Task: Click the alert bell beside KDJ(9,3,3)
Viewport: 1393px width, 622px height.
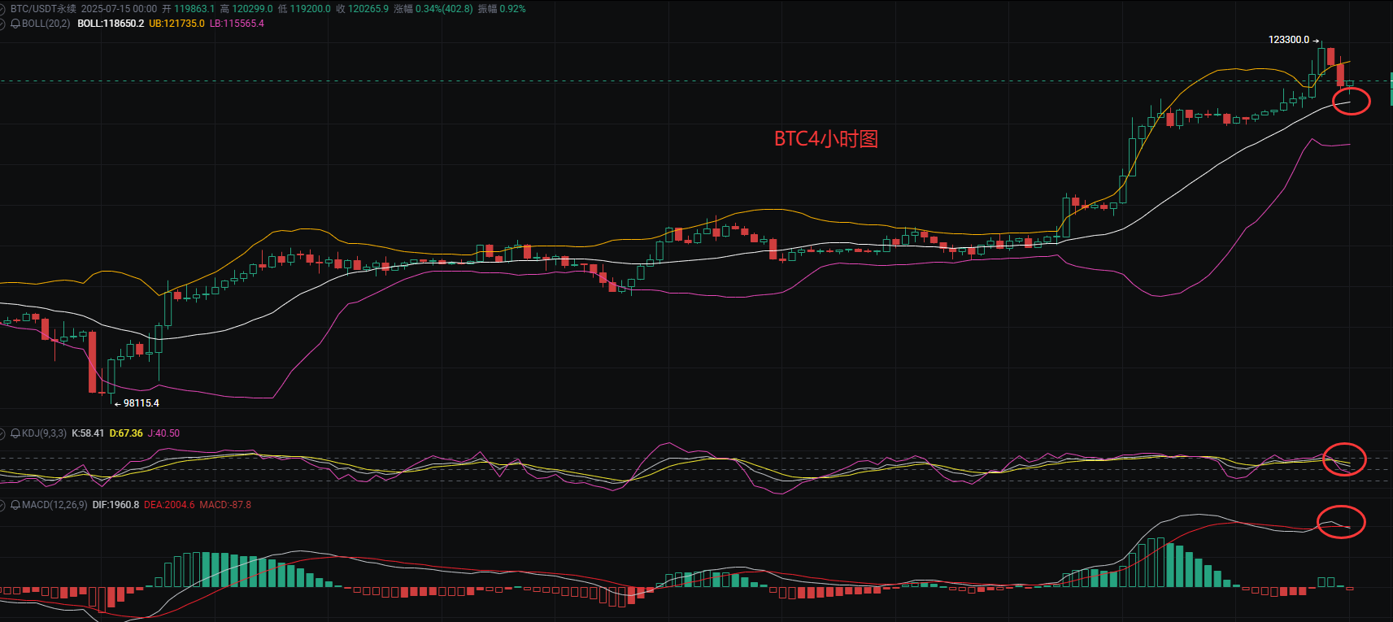Action: tap(15, 433)
